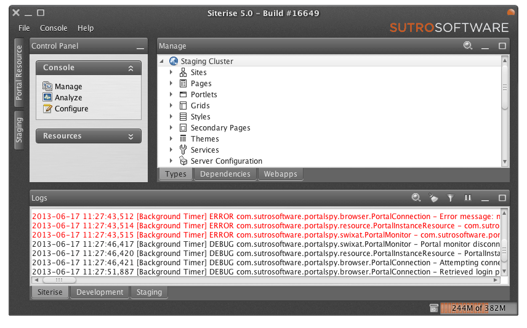Switch to the Dependencies tab
This screenshot has height=328, width=527.
click(x=225, y=174)
